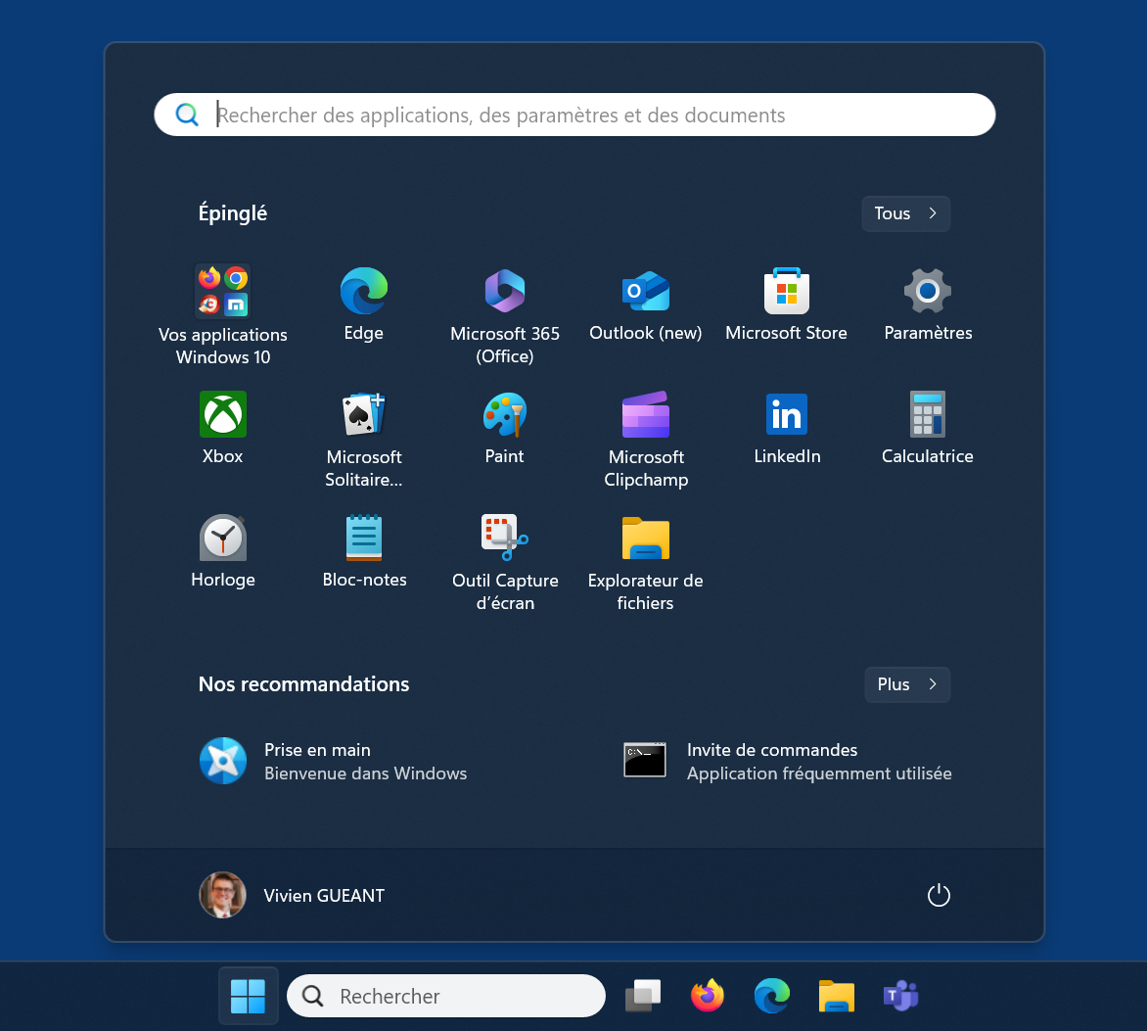The width and height of the screenshot is (1147, 1031).
Task: Open Explorateur de fichiers from pinned apps
Action: [645, 562]
